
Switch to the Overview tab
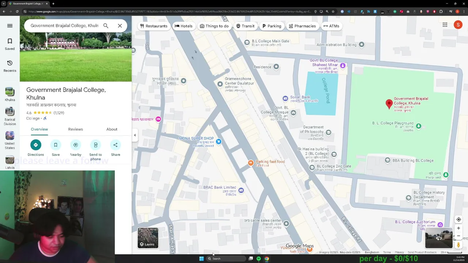pyautogui.click(x=39, y=129)
